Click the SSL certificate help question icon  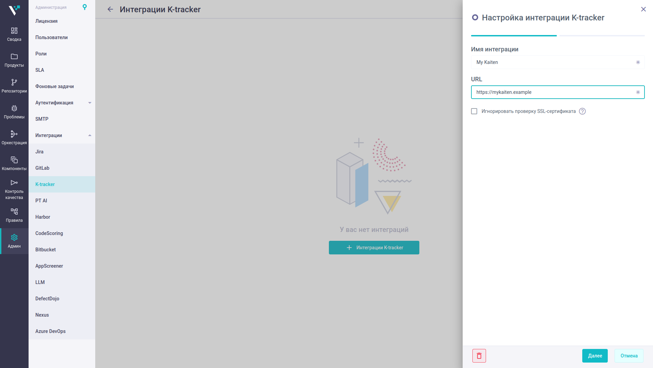point(582,111)
